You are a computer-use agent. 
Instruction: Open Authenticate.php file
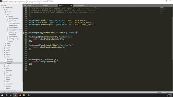13,26
